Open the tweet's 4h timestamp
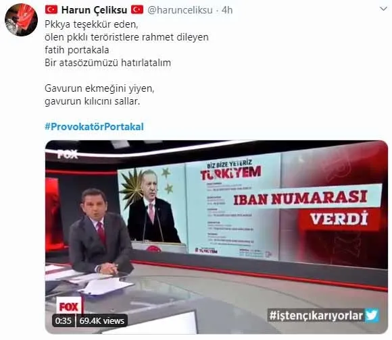The image size is (392, 340). pos(227,10)
